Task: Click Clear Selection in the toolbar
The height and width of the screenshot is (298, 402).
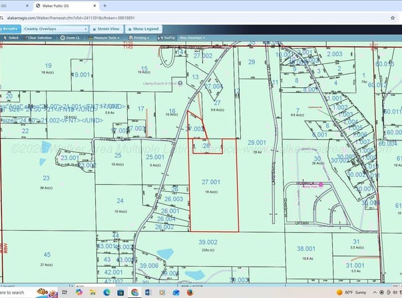Action: click(38, 38)
